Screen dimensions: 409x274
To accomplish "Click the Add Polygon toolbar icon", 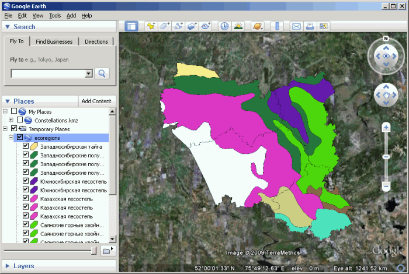I will 164,26.
